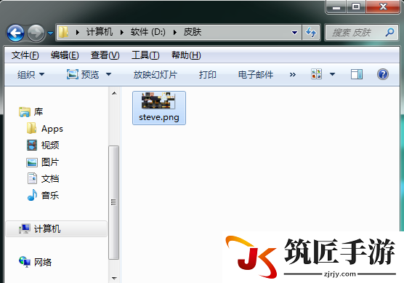Open the 文件(F) menu

pos(25,55)
